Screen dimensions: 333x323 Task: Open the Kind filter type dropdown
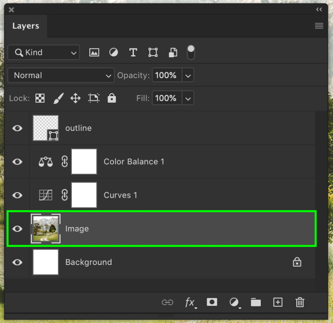[x=43, y=52]
